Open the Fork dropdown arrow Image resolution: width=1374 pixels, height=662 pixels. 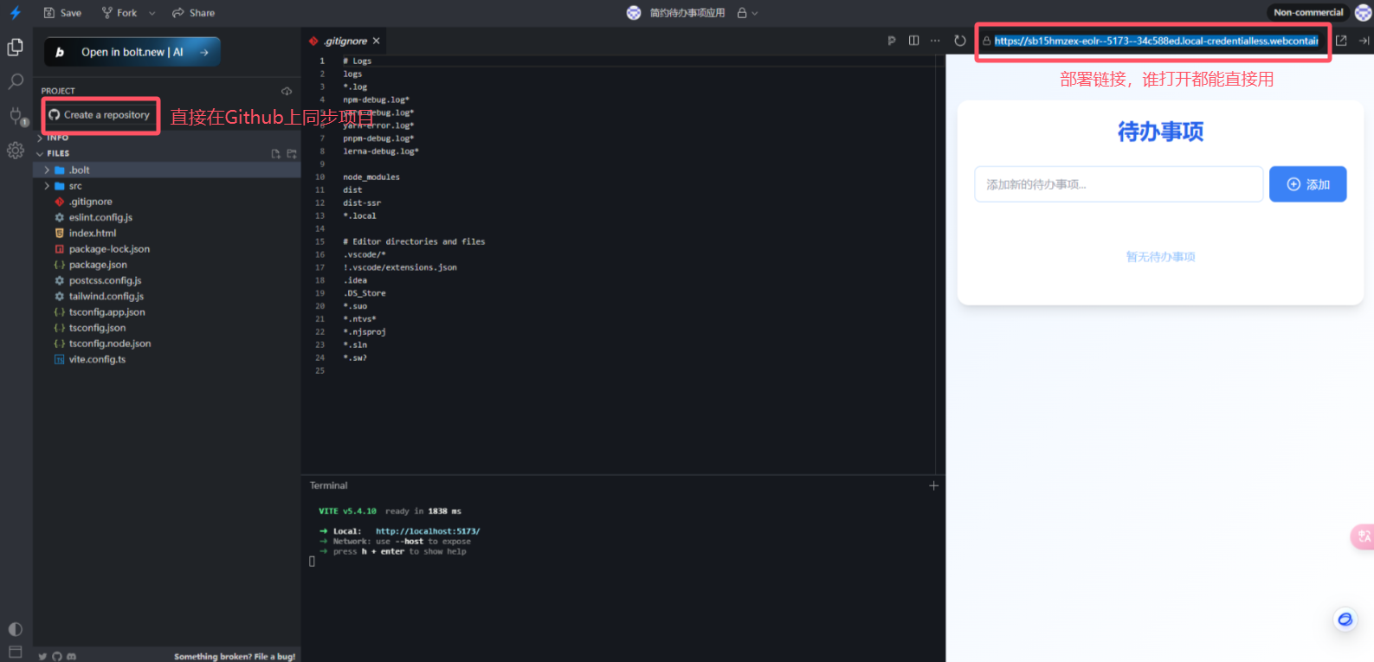152,13
